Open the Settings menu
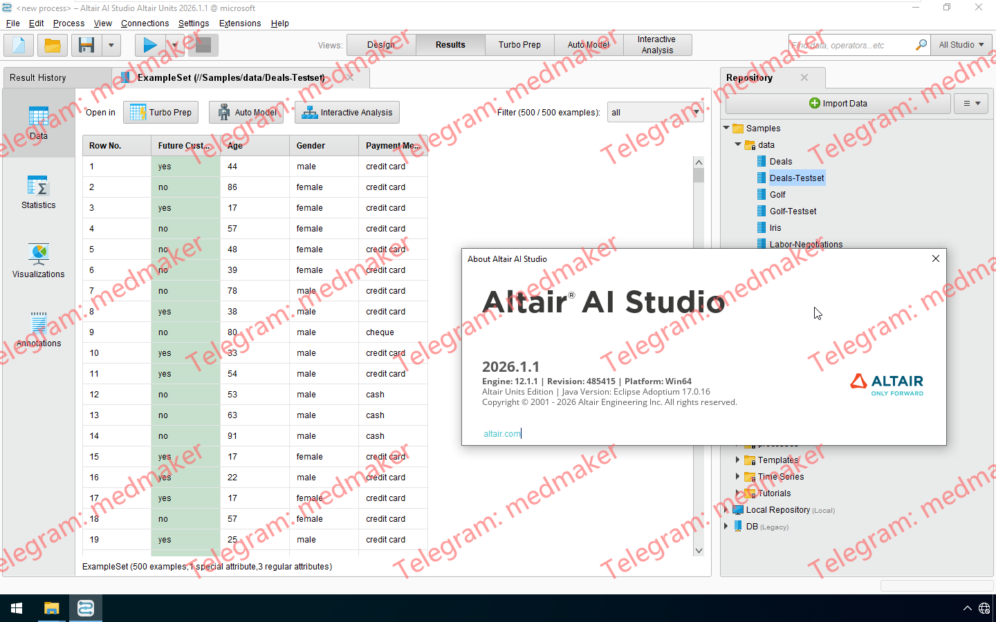This screenshot has width=996, height=622. pyautogui.click(x=194, y=23)
